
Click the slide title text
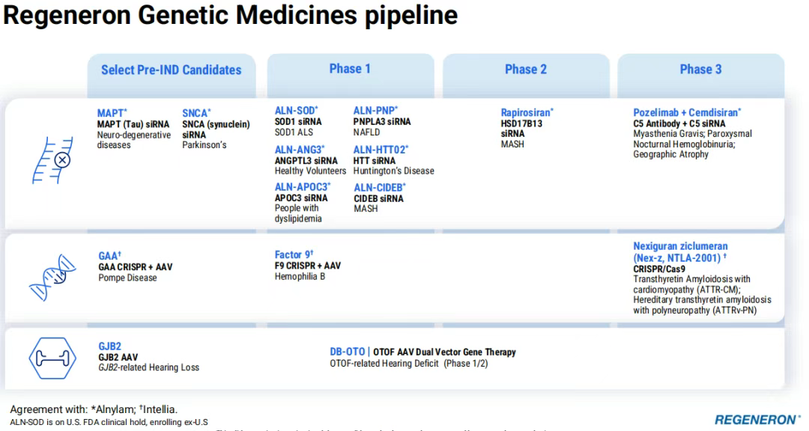click(x=231, y=15)
